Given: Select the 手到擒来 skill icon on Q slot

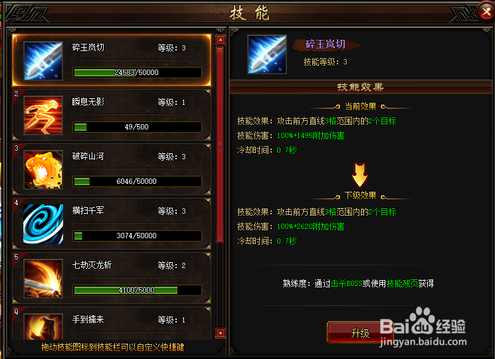Looking at the screenshot, I should (43, 326).
